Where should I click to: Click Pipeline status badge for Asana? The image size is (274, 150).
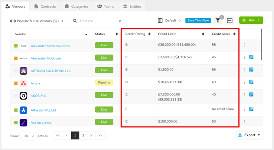pyautogui.click(x=104, y=82)
